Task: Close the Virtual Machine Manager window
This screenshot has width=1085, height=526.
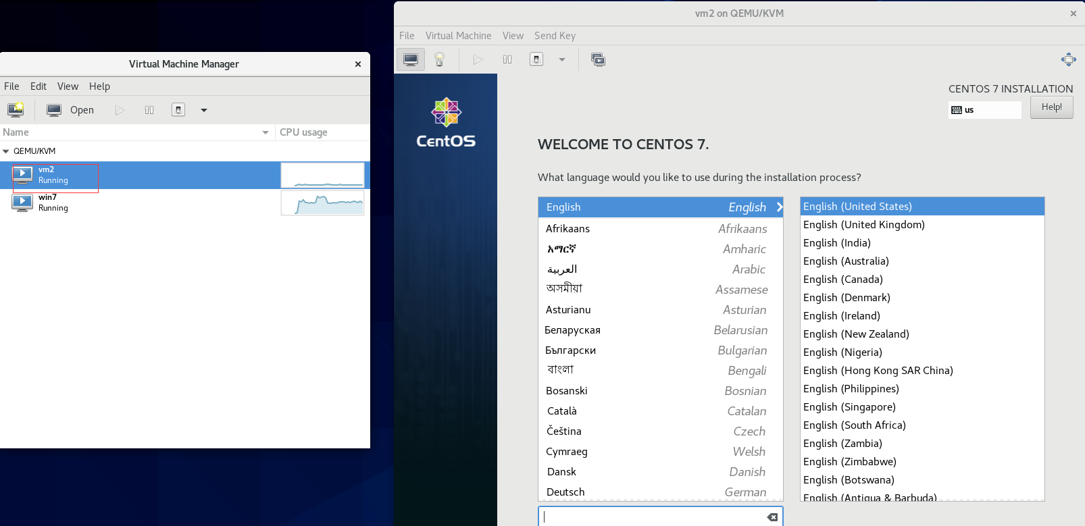Action: click(x=358, y=64)
